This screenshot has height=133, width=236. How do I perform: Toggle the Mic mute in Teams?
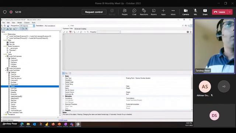click(x=195, y=12)
